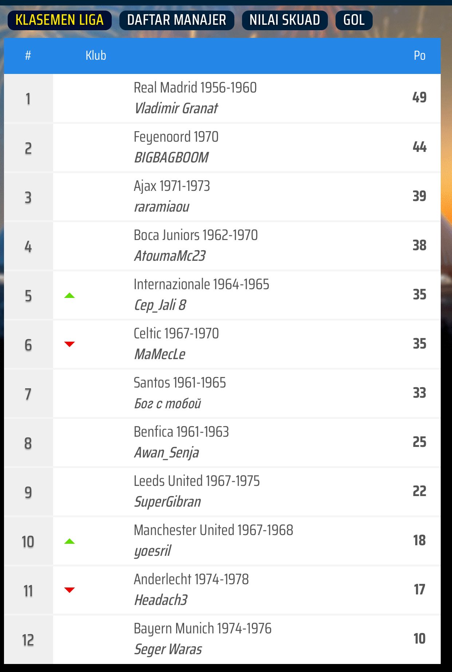Open Real Madrid 1956-1960 club
The image size is (452, 672).
coord(195,88)
